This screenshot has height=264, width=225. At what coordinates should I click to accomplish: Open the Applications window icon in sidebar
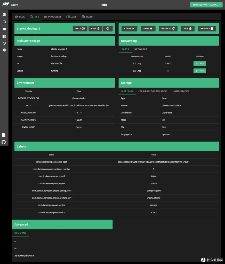[4, 22]
